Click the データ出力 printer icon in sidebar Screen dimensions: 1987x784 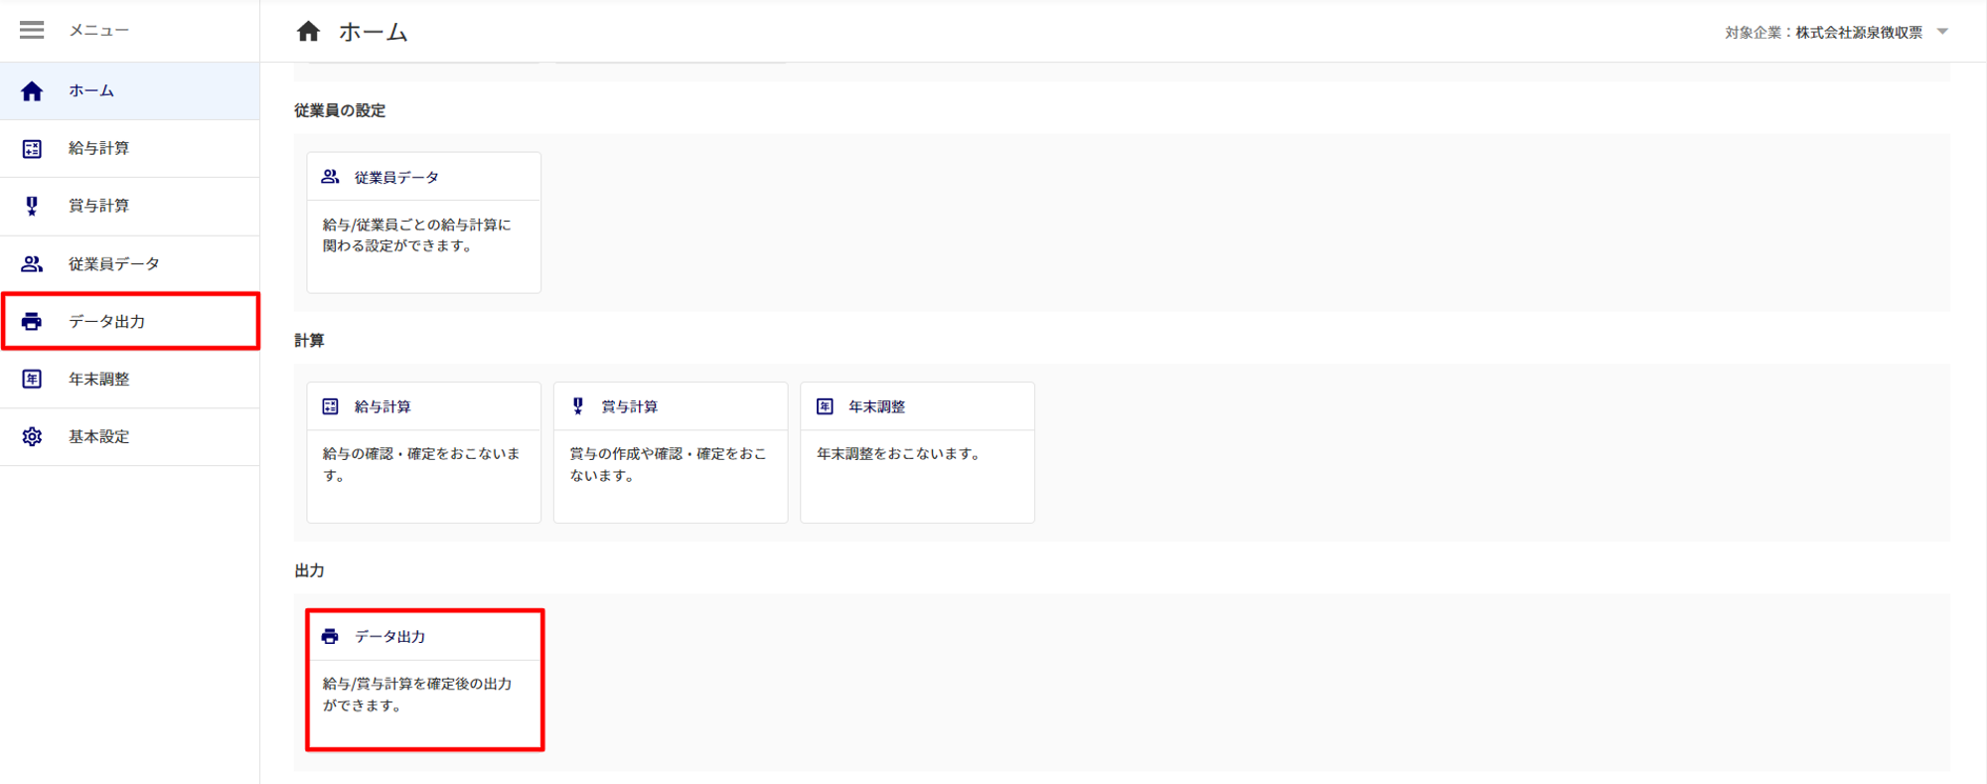32,322
